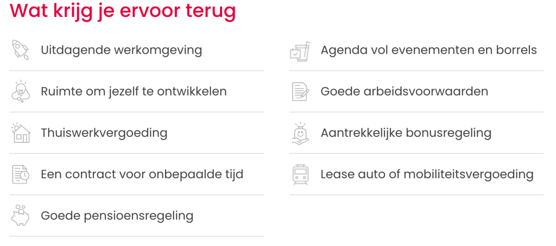Click the contract document clock icon

[x=21, y=174]
